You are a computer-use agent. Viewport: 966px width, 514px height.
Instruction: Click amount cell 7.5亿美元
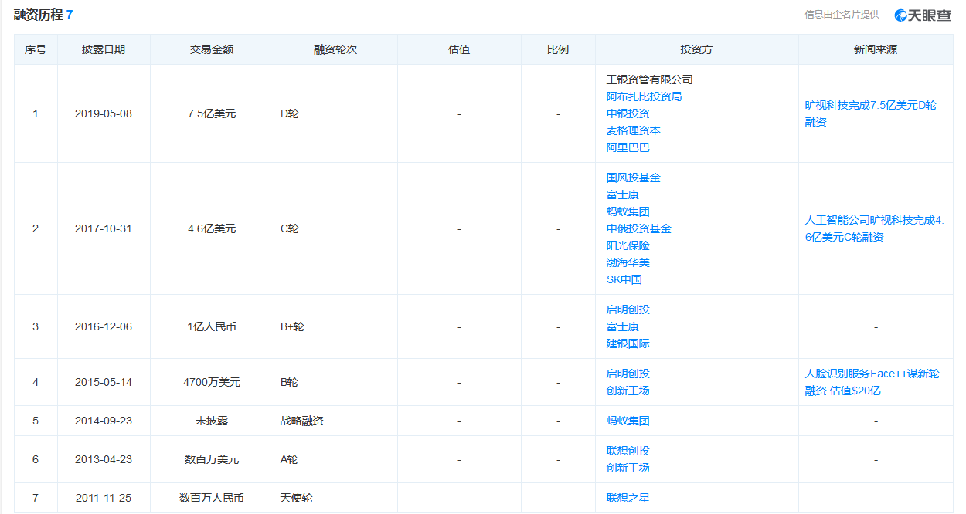point(212,113)
